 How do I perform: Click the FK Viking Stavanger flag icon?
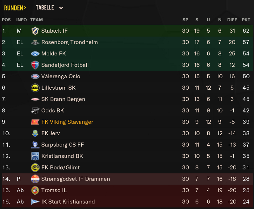35,122
